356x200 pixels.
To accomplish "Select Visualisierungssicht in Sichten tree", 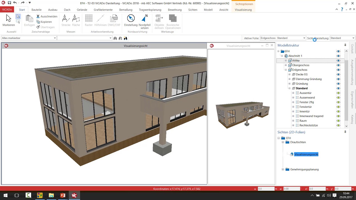I will 306,154.
